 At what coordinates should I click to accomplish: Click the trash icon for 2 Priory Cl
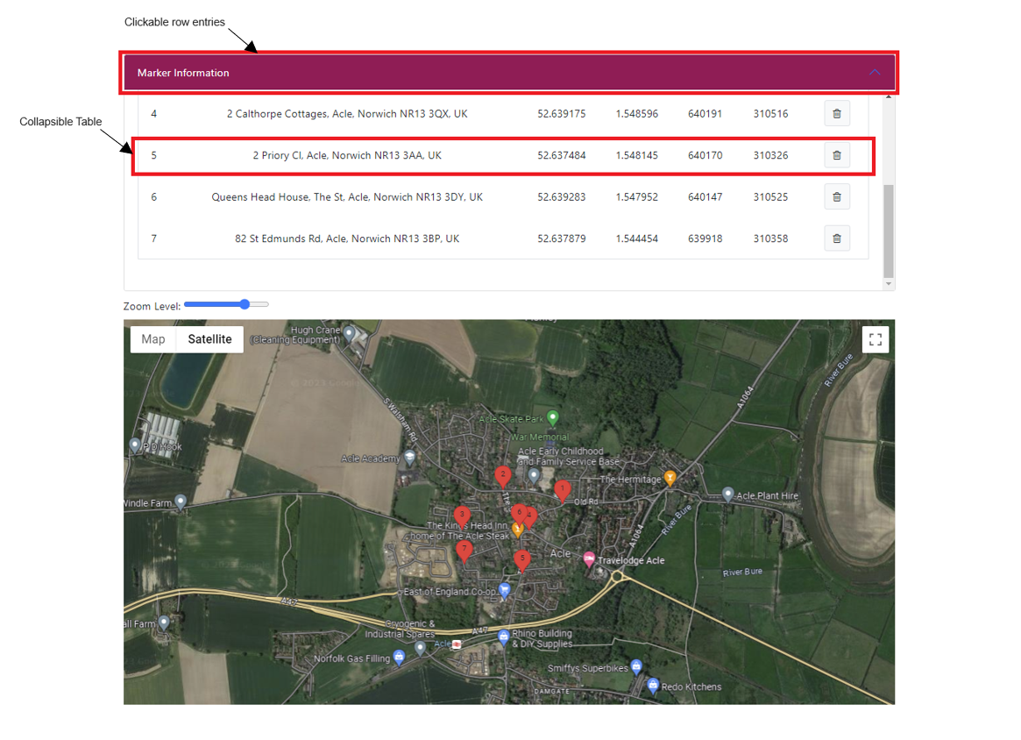(x=836, y=155)
